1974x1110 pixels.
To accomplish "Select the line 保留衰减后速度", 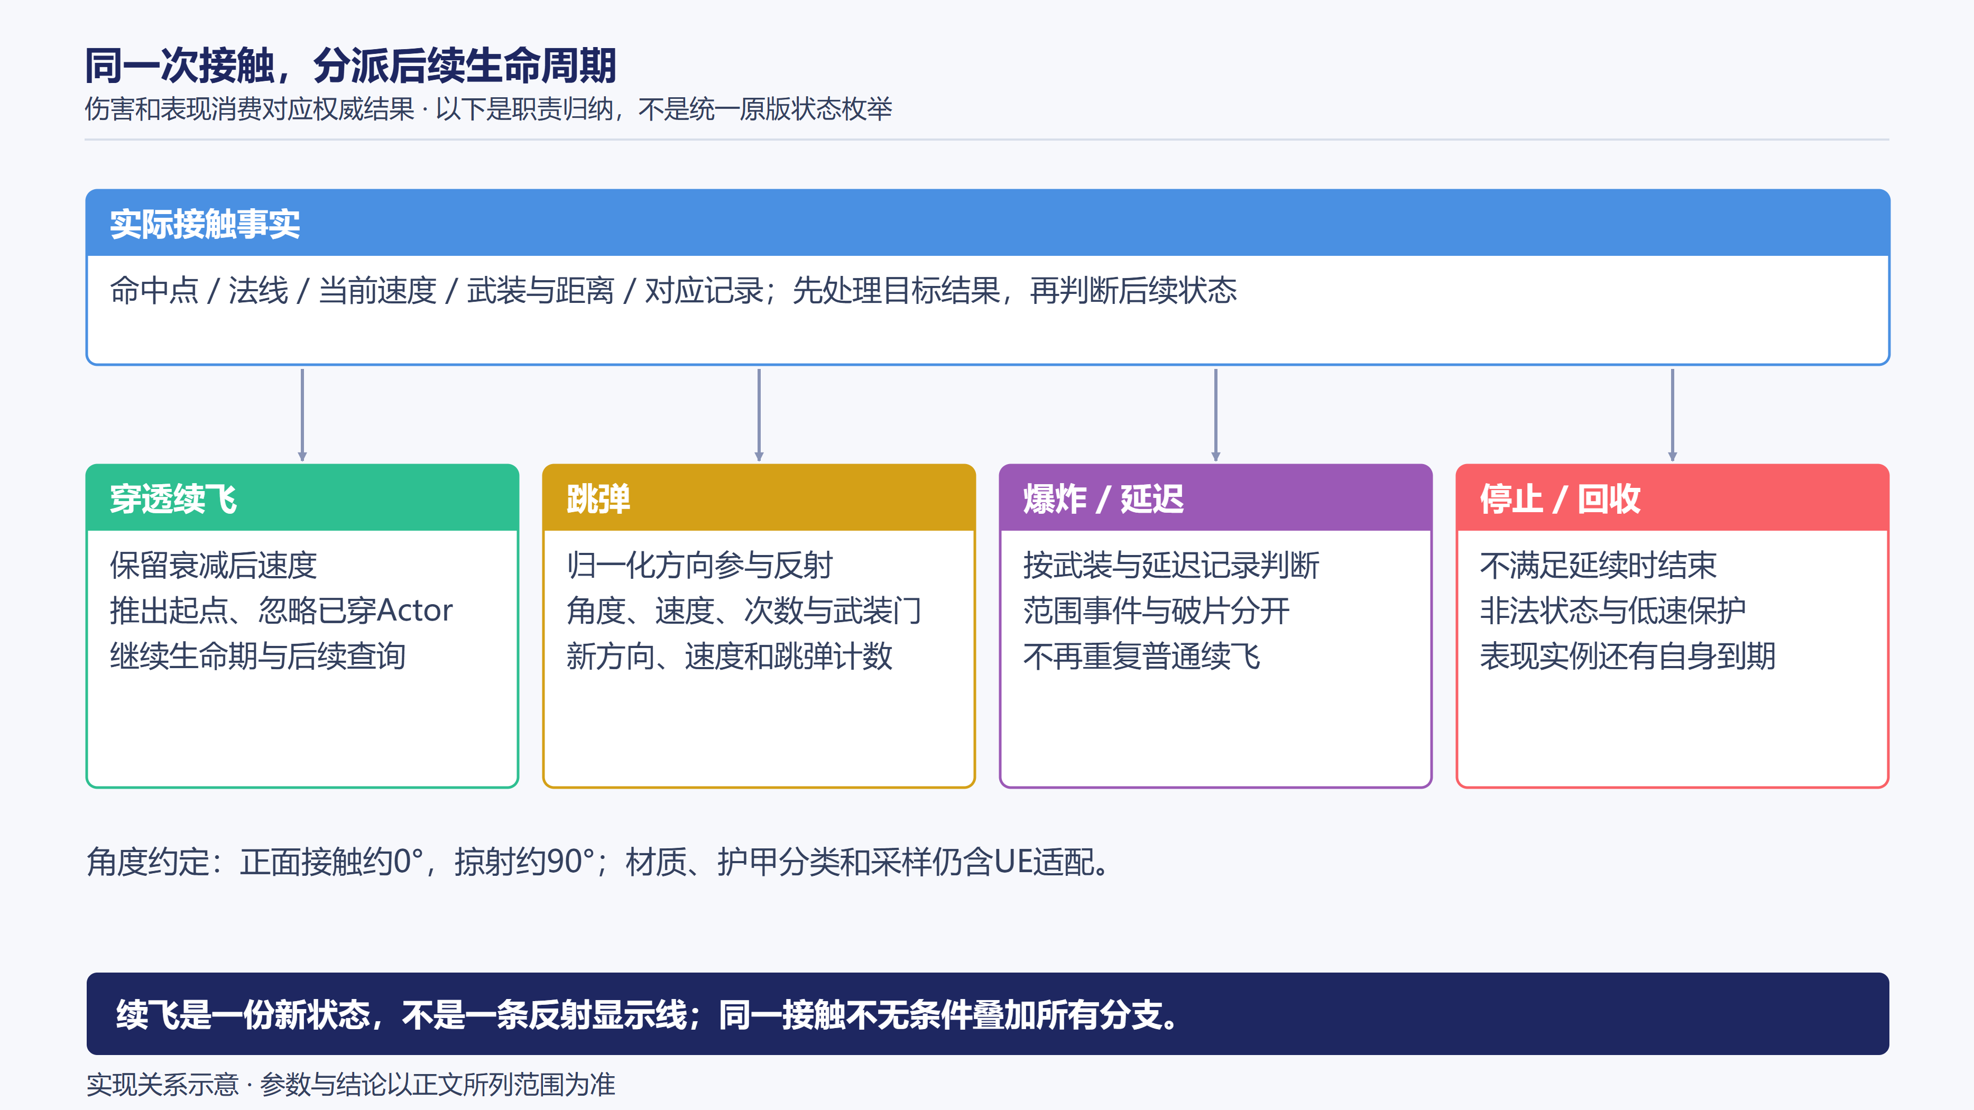I will tap(213, 566).
